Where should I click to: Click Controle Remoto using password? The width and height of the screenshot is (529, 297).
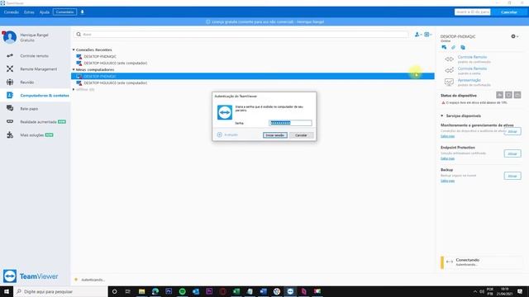472,68
